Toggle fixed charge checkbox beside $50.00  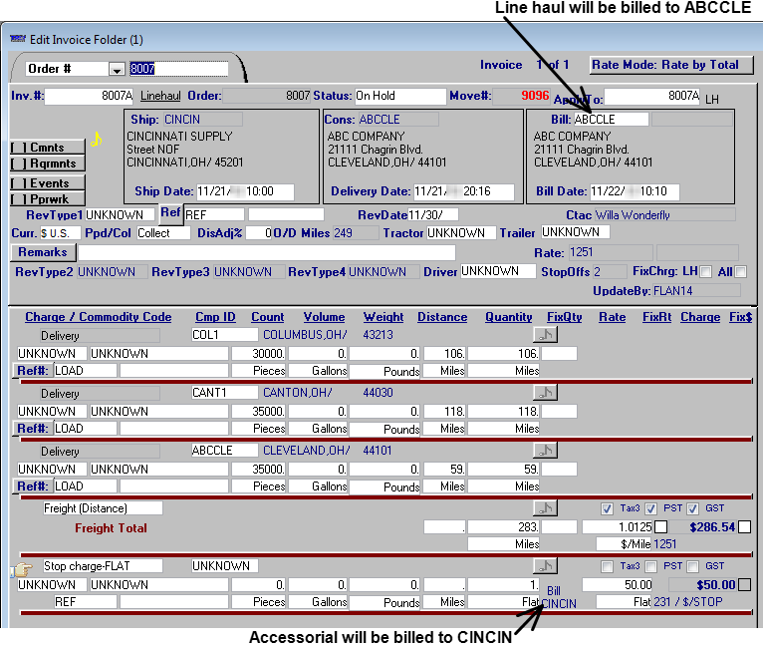pyautogui.click(x=744, y=584)
